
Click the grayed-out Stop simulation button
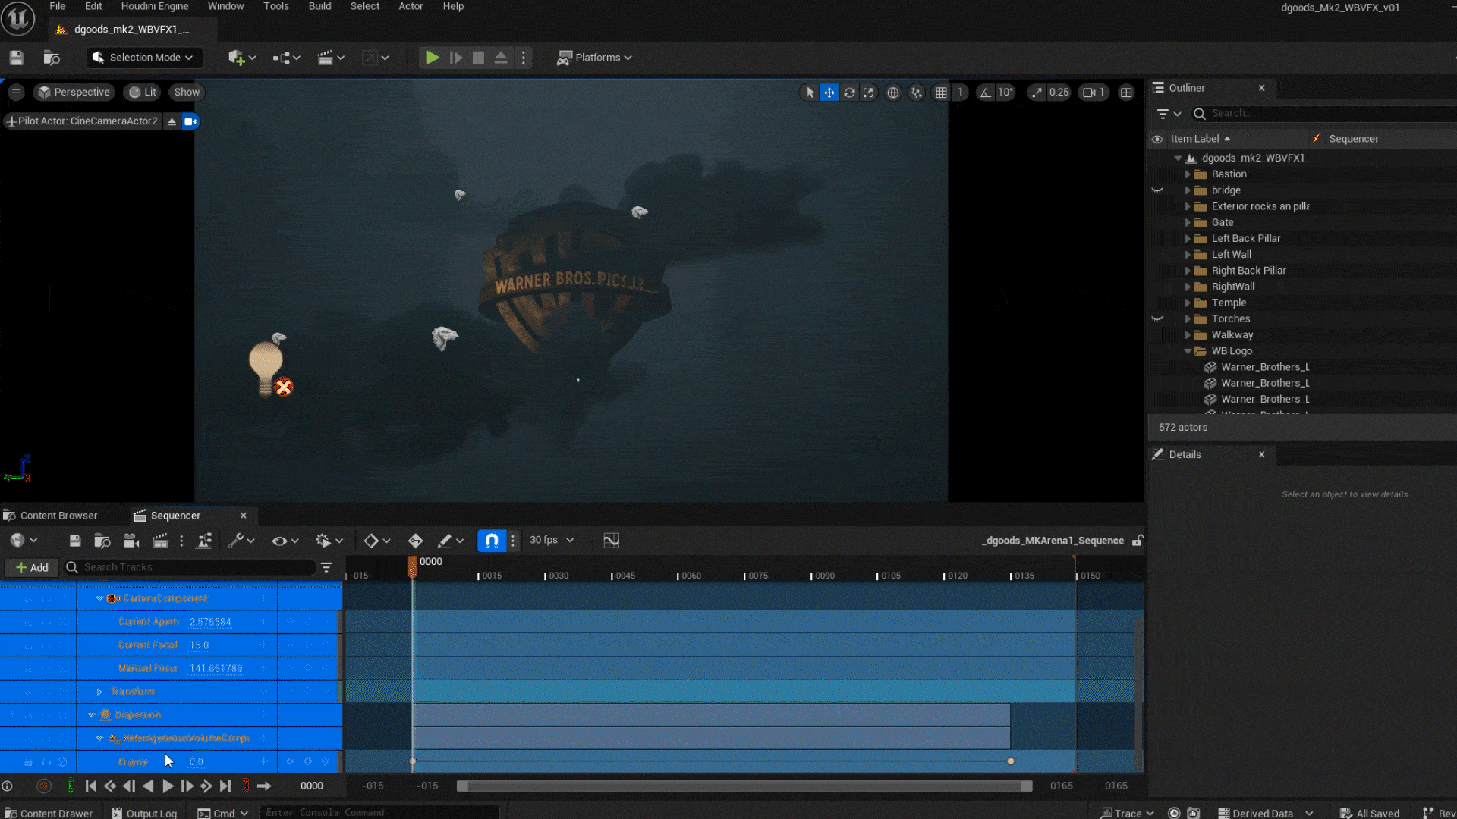478,58
